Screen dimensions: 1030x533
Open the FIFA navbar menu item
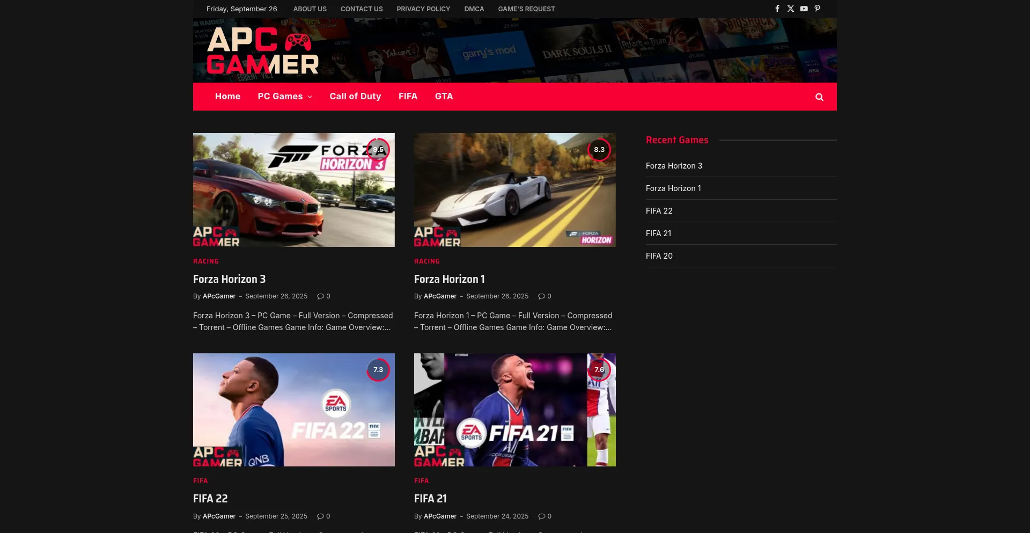pyautogui.click(x=408, y=97)
